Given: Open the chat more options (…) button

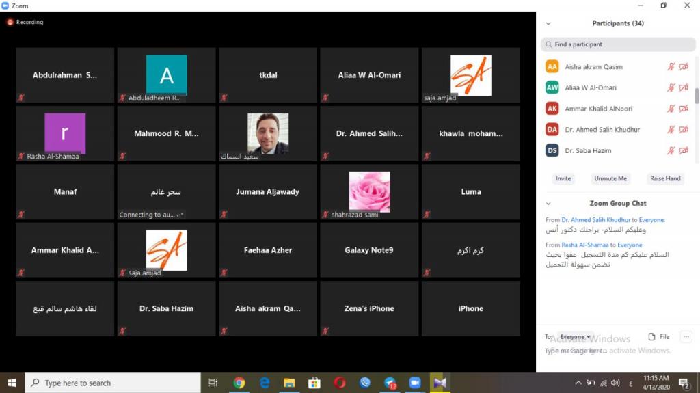Looking at the screenshot, I should [686, 337].
